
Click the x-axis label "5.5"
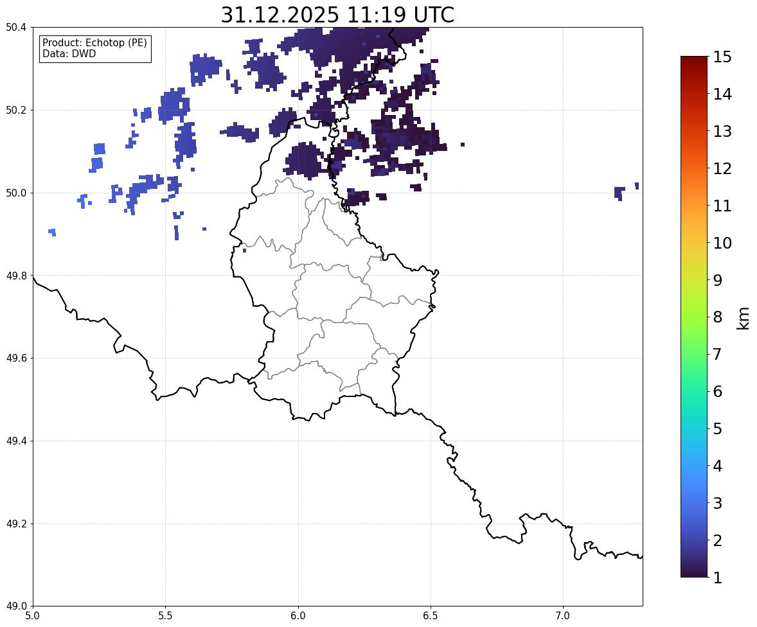tap(165, 616)
